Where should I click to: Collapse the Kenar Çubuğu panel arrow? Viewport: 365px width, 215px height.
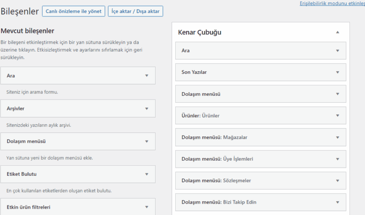(x=338, y=32)
